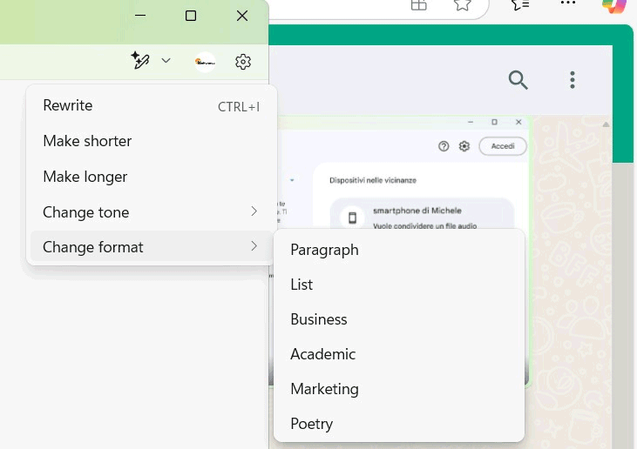Open the profile avatar in the toolbar
Image resolution: width=637 pixels, height=449 pixels.
point(205,61)
